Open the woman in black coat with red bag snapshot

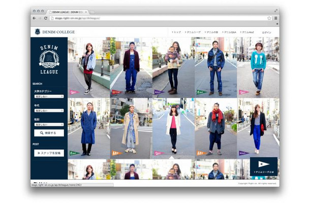pyautogui.click(x=258, y=128)
